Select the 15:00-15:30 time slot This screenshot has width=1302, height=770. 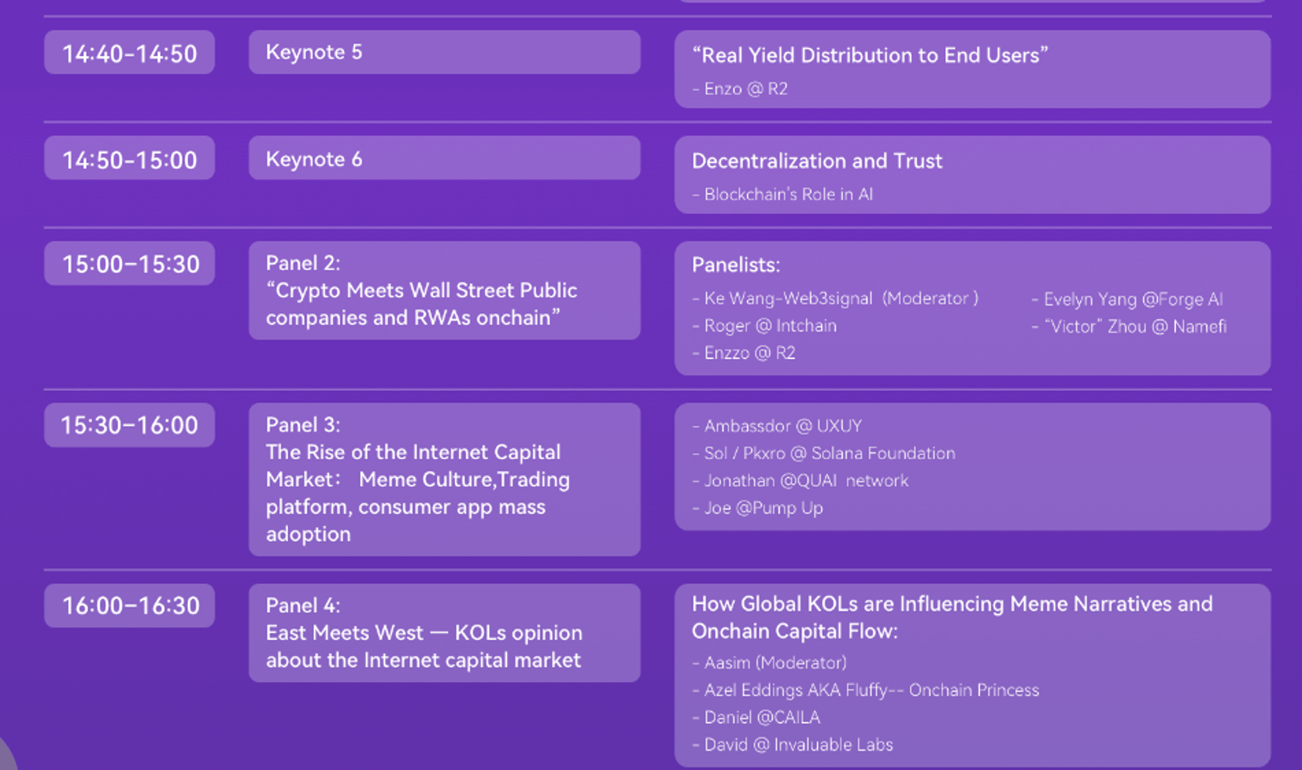pyautogui.click(x=129, y=264)
